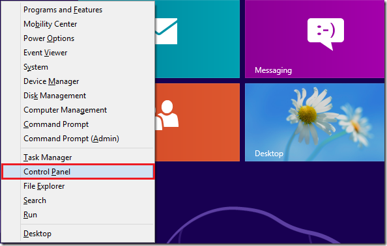Select Mobility Center menu entry
This screenshot has width=387, height=246.
coord(78,24)
